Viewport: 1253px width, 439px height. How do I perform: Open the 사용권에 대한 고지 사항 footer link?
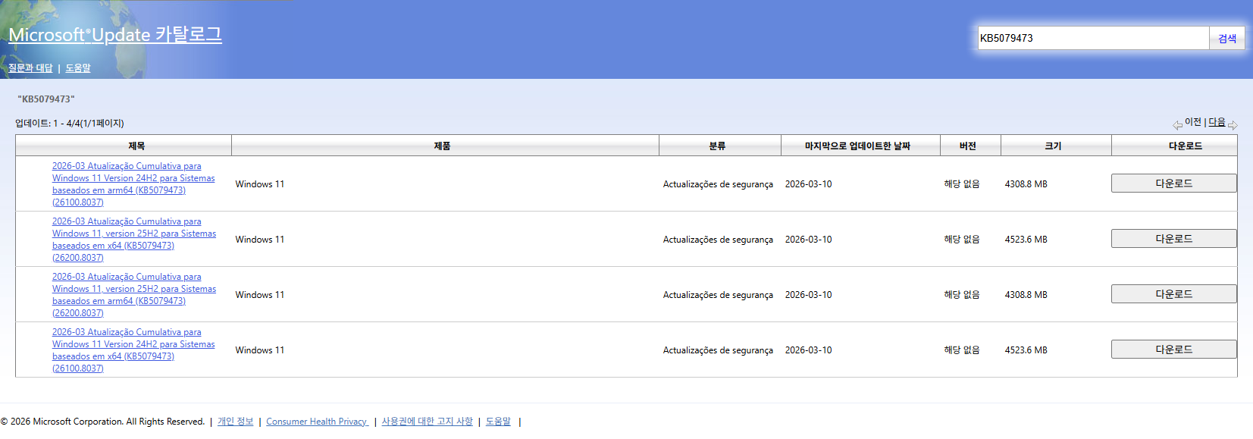tap(427, 422)
